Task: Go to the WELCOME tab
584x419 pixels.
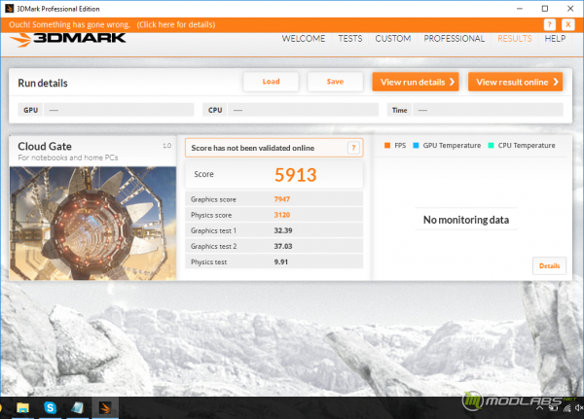Action: [303, 39]
